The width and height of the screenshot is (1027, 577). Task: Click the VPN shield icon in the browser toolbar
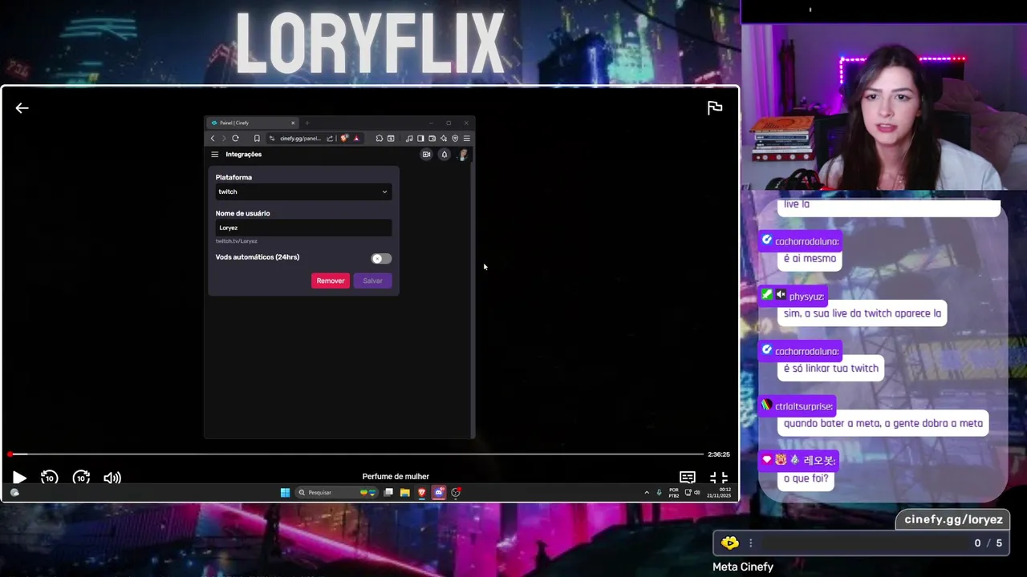pos(455,138)
